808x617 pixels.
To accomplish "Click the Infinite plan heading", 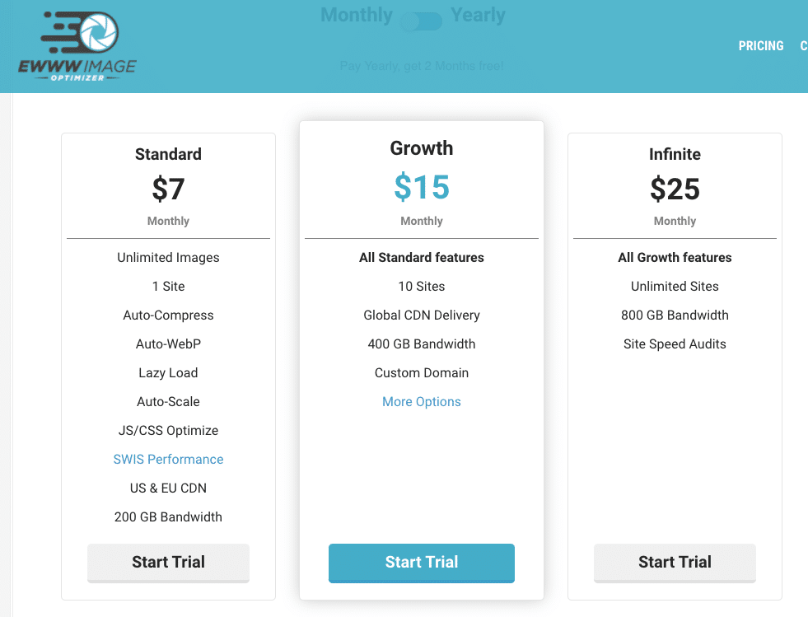I will 675,154.
